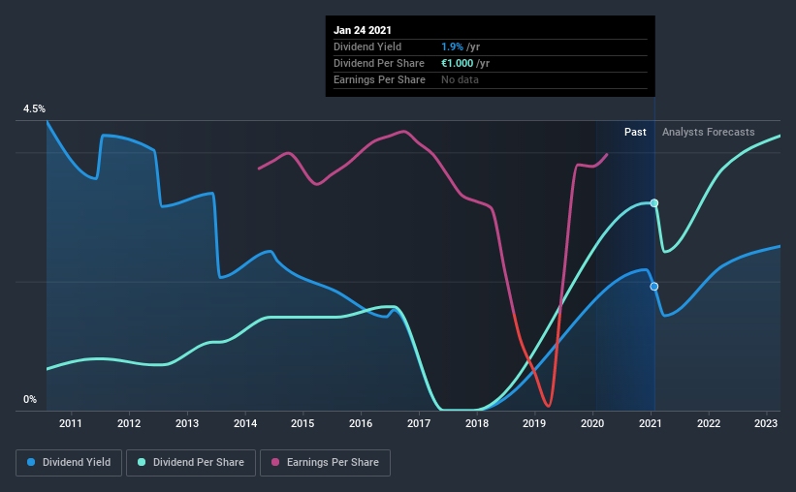Click the 2019 x-axis label
This screenshot has height=492, width=796.
(x=534, y=423)
